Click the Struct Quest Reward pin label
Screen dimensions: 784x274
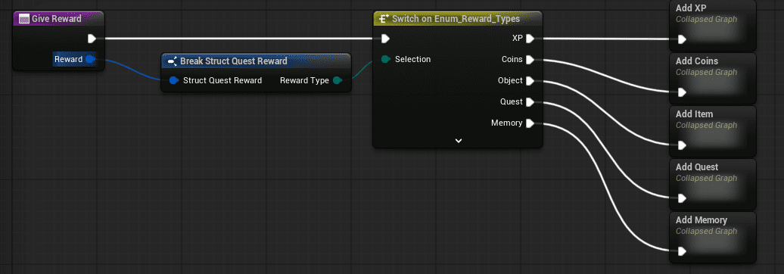pyautogui.click(x=222, y=80)
